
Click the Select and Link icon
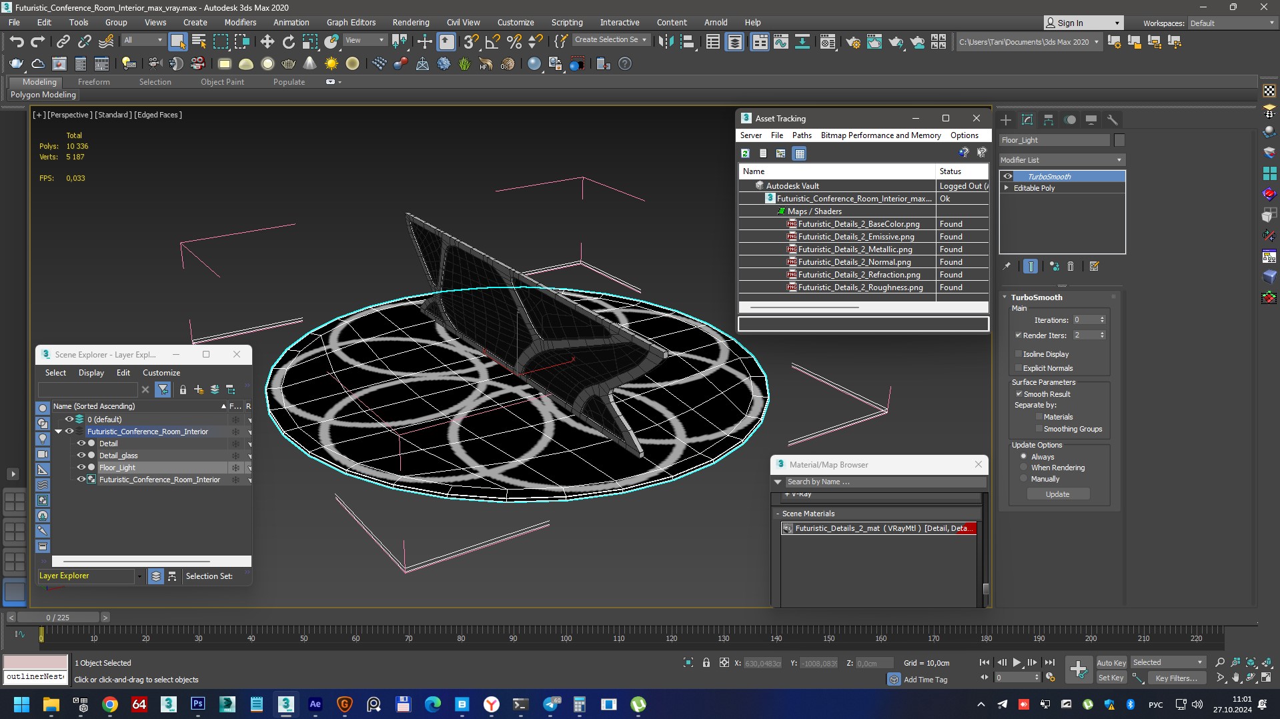63,42
